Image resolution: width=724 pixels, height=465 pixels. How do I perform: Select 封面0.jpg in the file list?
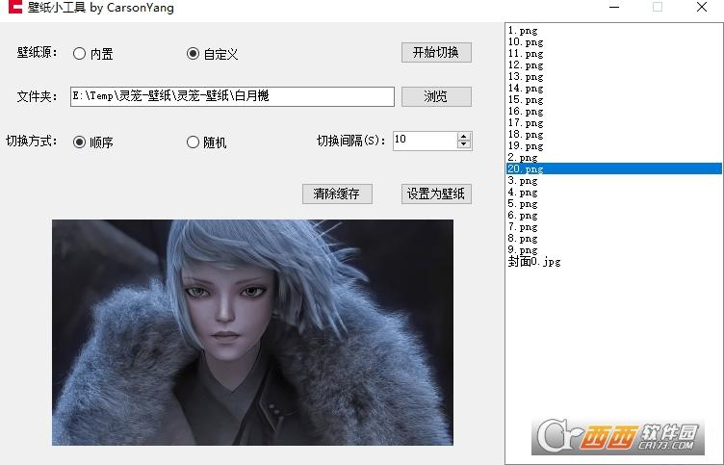coord(613,262)
